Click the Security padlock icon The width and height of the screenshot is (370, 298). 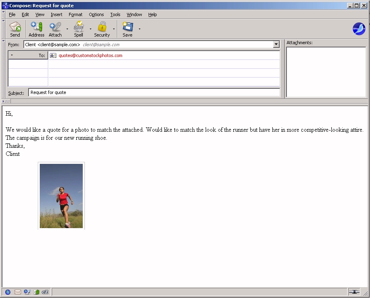(x=102, y=27)
